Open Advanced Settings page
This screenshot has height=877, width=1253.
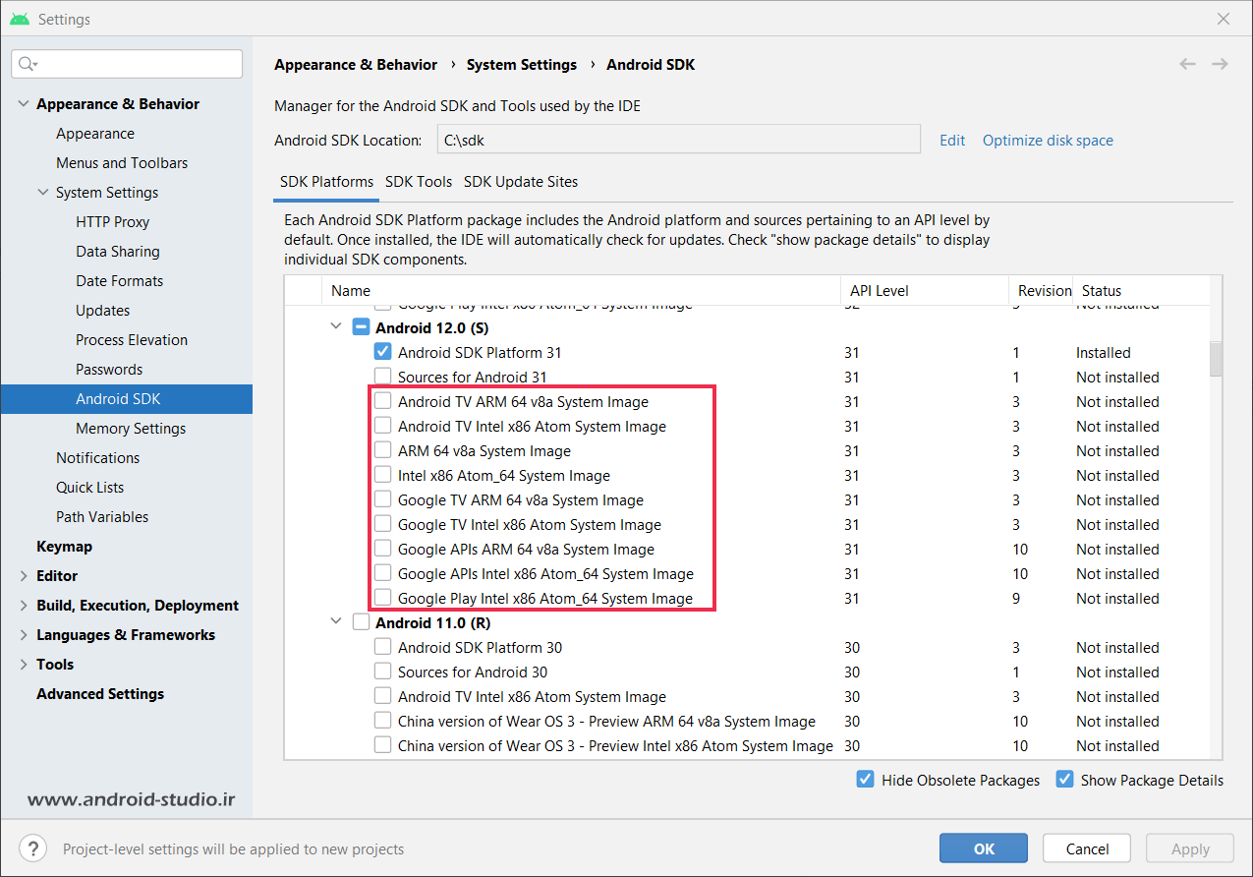point(100,694)
